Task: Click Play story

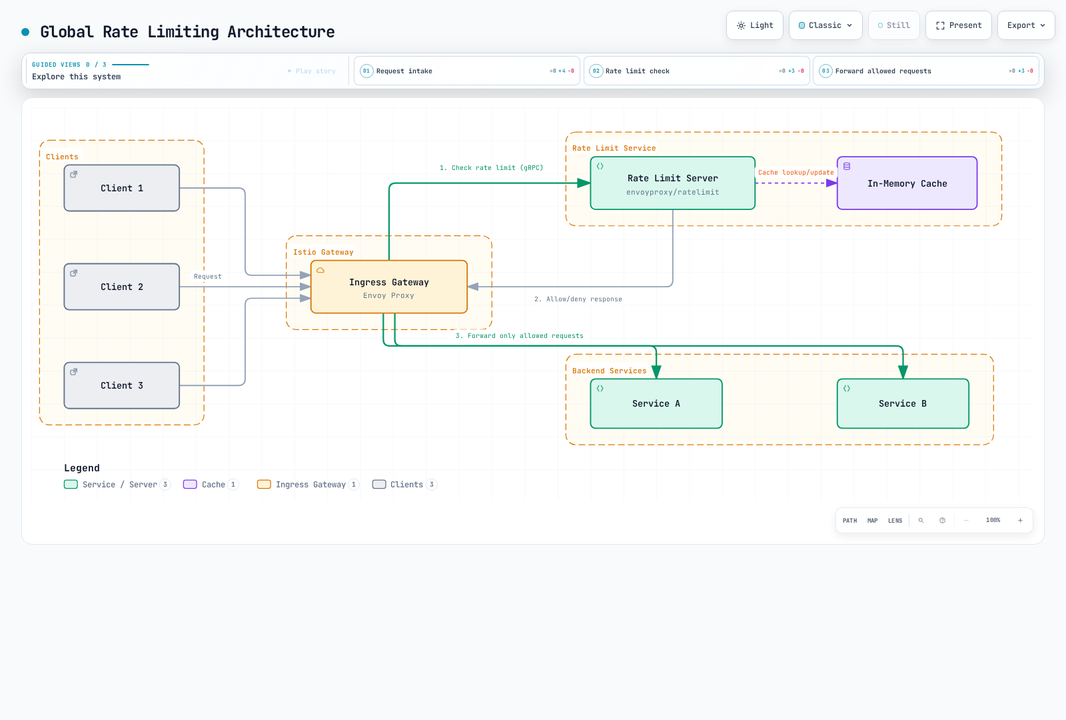Action: [x=312, y=71]
